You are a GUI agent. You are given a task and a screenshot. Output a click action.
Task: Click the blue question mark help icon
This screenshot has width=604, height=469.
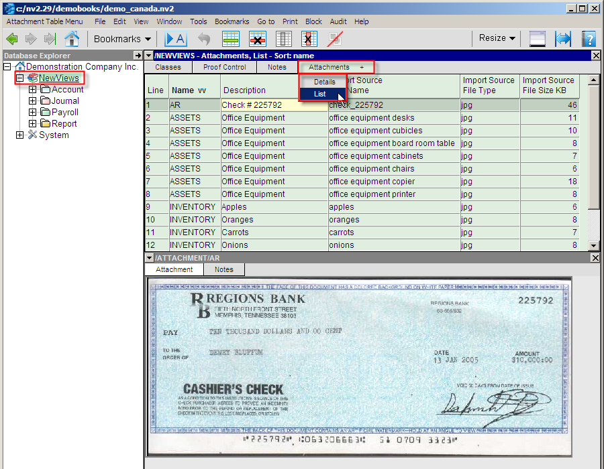pos(589,39)
